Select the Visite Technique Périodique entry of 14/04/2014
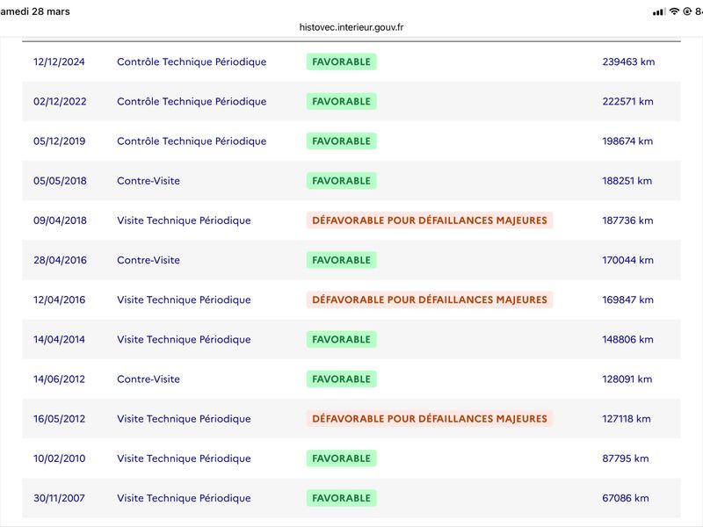Viewport: 703px width, 527px height. [184, 340]
